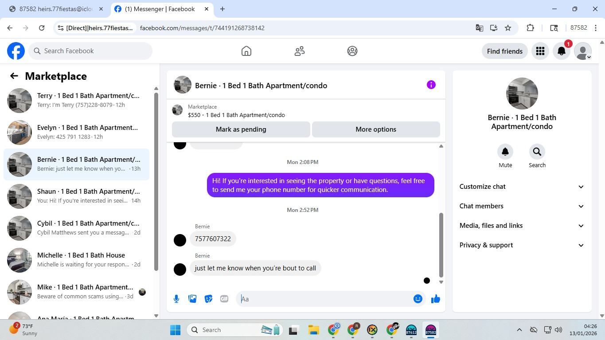Bookmark the page with star icon

[x=508, y=28]
